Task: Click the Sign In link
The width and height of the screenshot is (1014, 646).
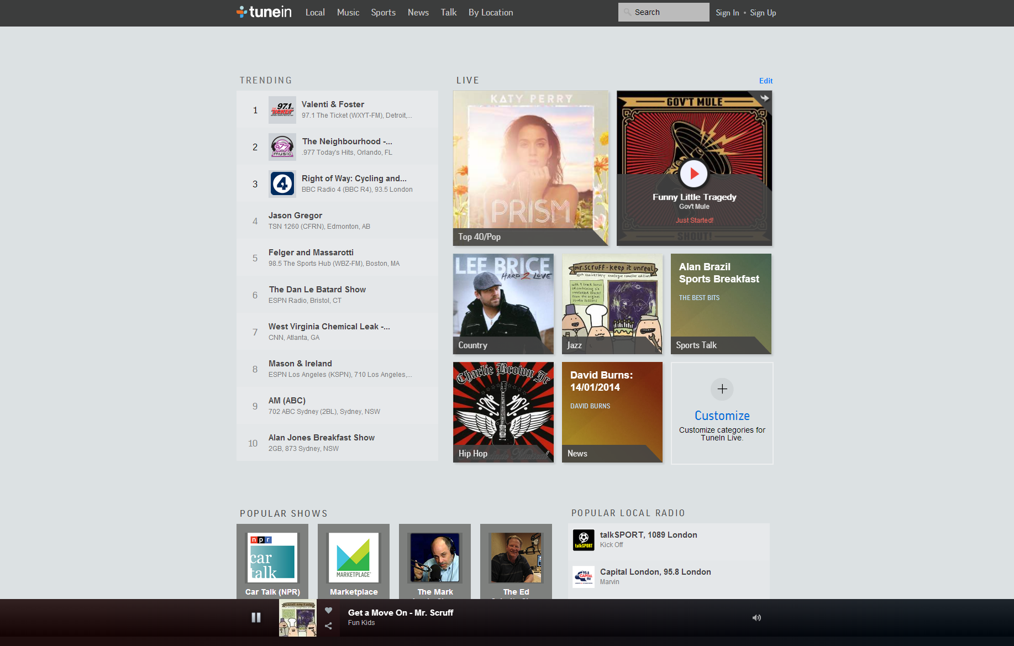Action: click(x=727, y=13)
